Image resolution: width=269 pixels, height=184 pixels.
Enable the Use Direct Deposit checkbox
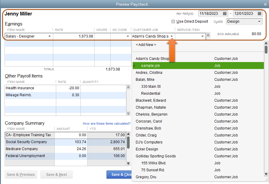point(173,21)
